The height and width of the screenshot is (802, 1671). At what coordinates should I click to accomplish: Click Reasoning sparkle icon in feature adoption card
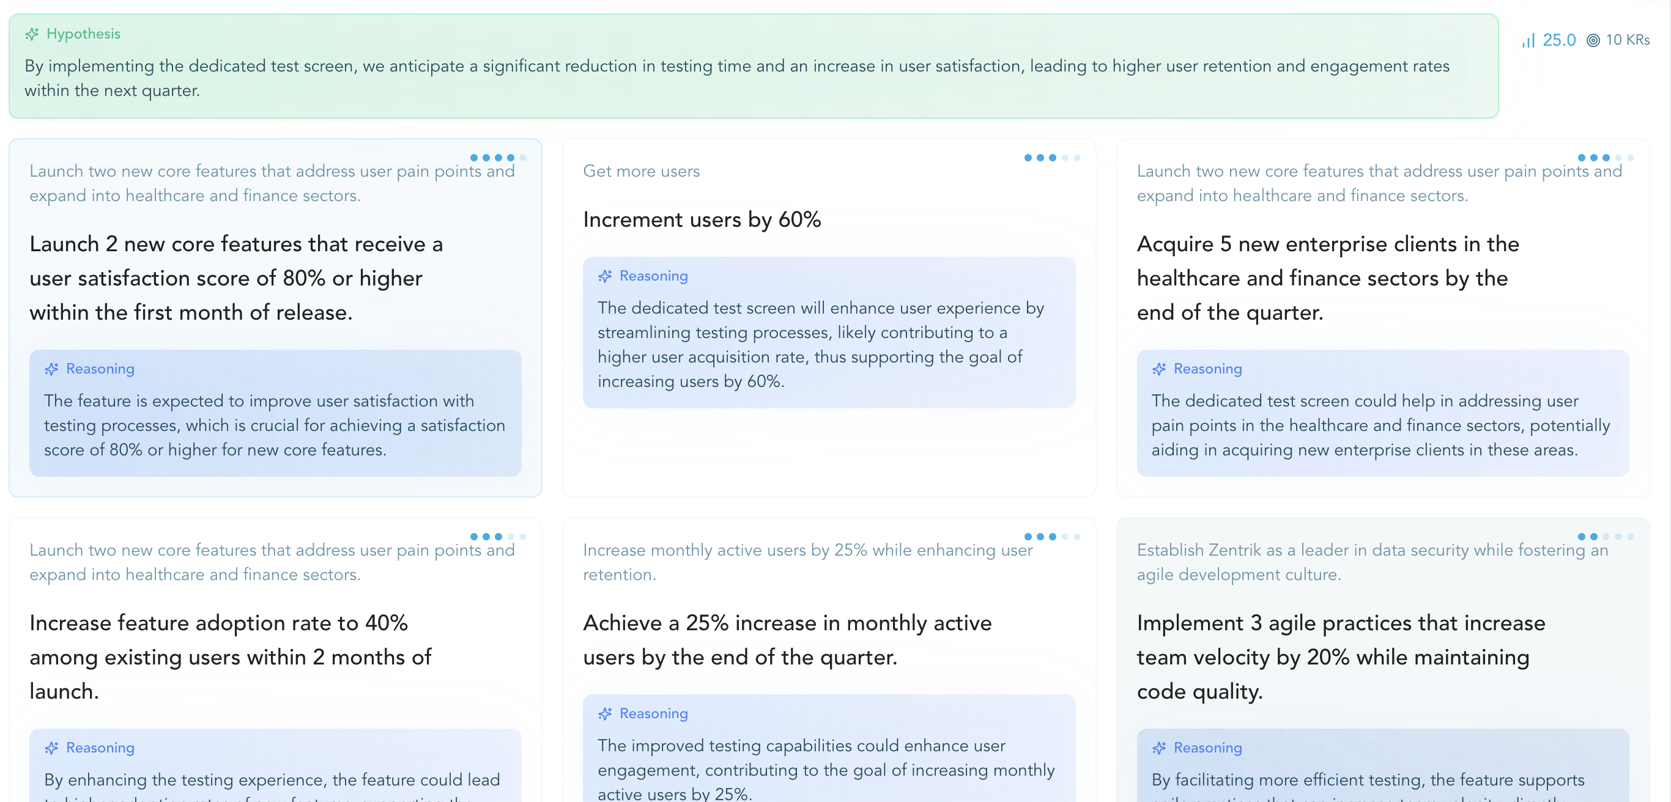pos(51,748)
